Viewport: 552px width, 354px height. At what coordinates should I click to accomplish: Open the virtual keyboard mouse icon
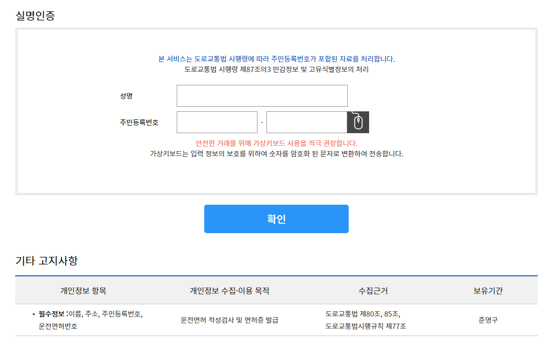(358, 122)
